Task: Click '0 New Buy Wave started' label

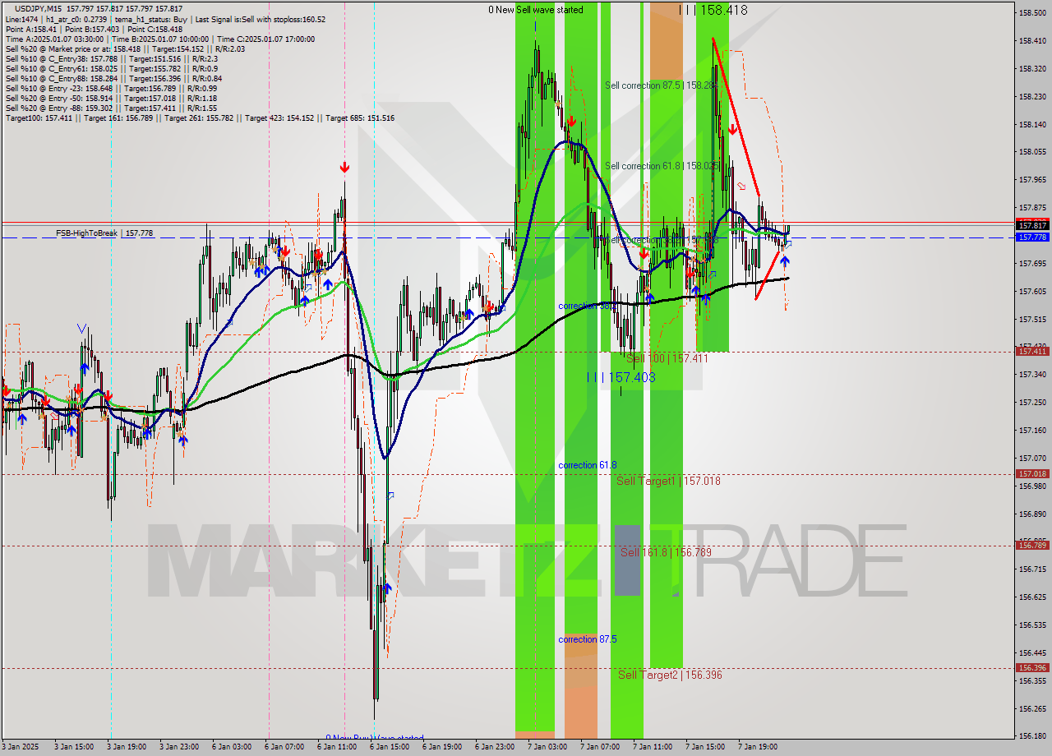Action: [375, 738]
